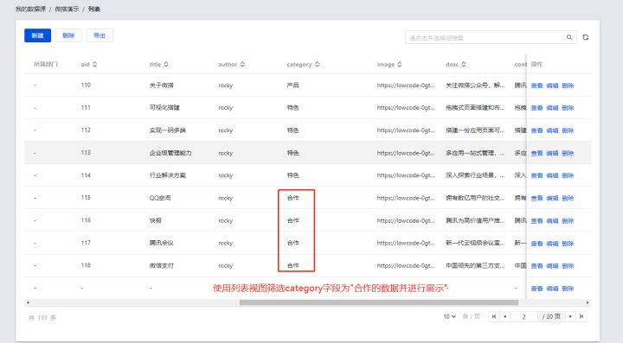Open 我的数据源 breadcrumb link
The width and height of the screenshot is (623, 343).
click(30, 9)
